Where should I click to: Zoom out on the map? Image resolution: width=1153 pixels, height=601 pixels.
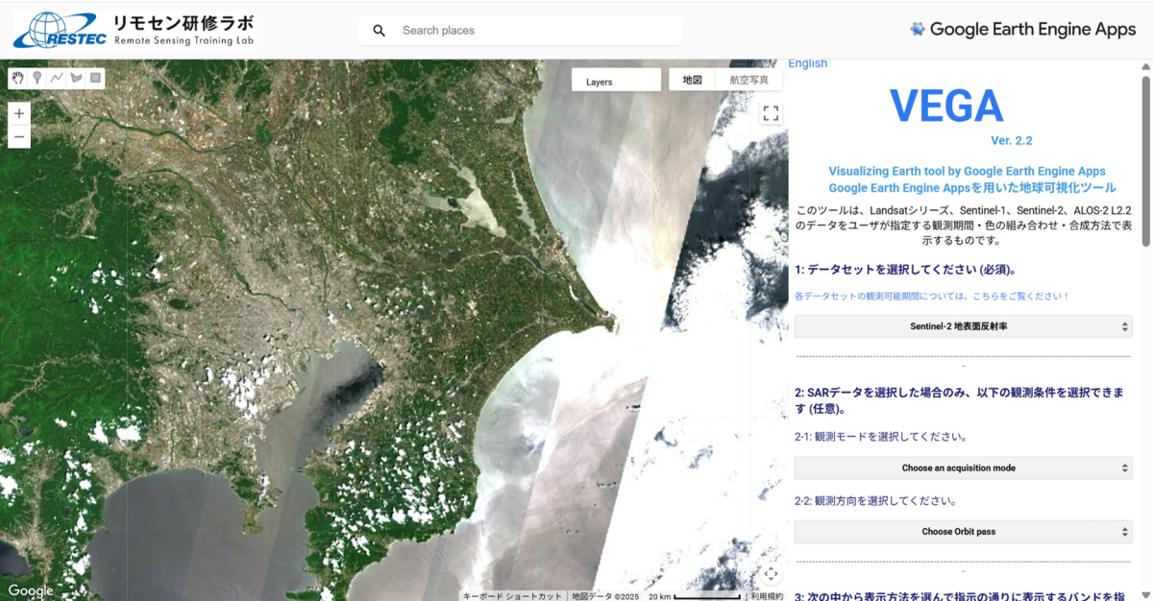pos(19,137)
